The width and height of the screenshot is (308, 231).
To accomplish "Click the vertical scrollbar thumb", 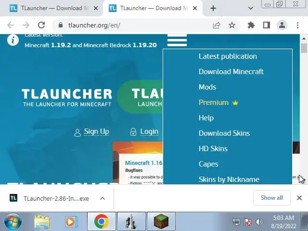I will click(304, 48).
